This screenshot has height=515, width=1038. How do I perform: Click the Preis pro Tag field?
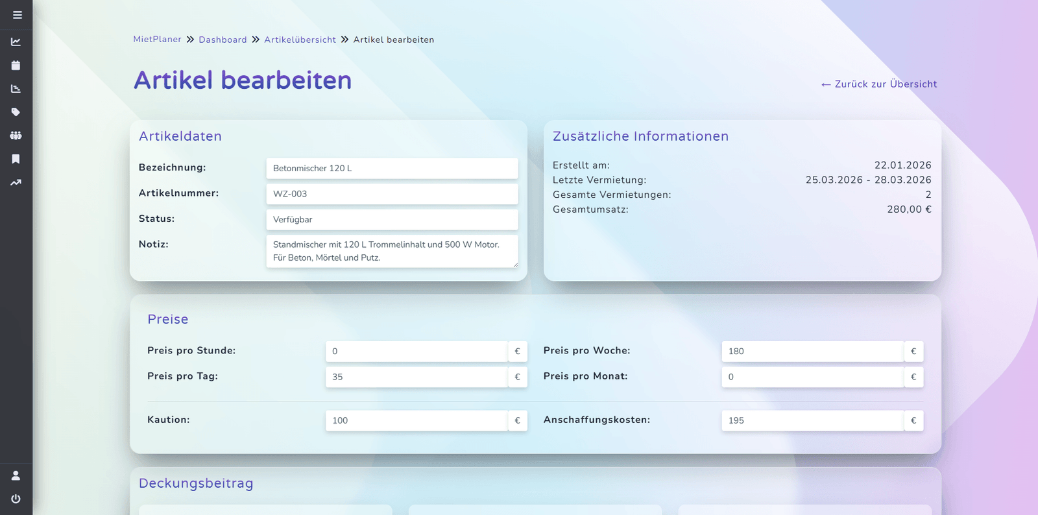pyautogui.click(x=416, y=377)
